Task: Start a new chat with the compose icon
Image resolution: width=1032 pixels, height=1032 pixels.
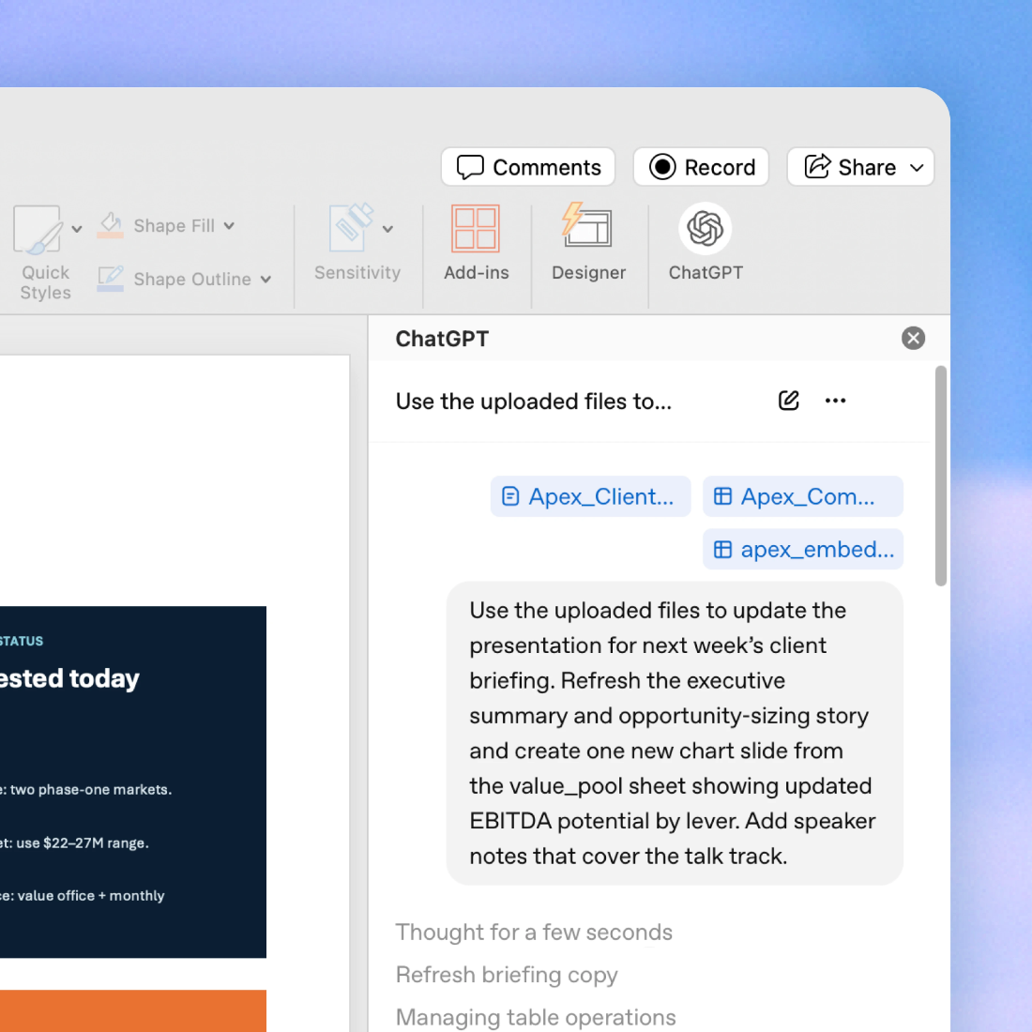Action: [788, 401]
